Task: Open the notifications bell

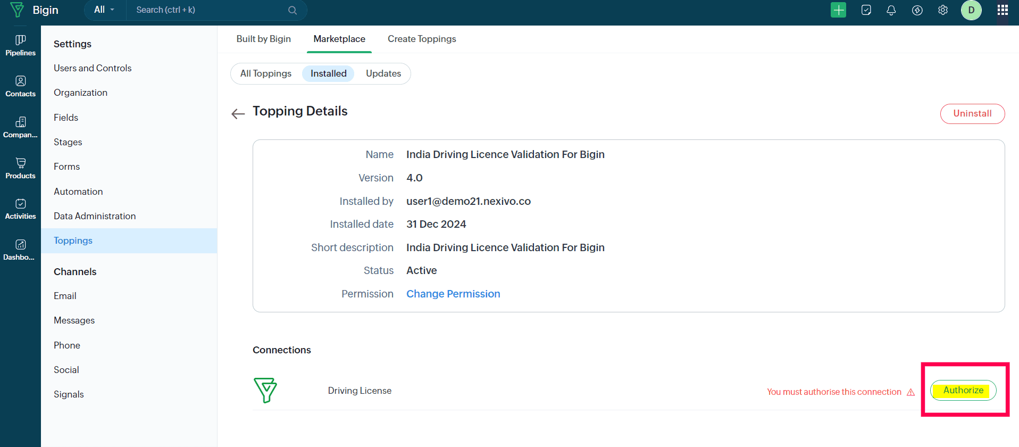Action: [x=891, y=10]
